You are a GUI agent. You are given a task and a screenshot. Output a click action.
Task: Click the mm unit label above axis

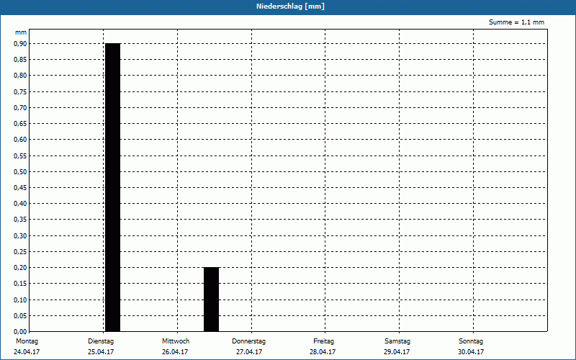pyautogui.click(x=21, y=32)
